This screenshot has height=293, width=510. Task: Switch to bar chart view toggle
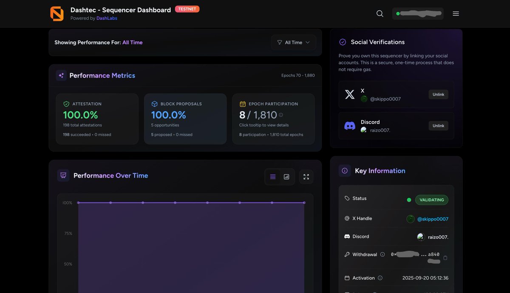286,177
